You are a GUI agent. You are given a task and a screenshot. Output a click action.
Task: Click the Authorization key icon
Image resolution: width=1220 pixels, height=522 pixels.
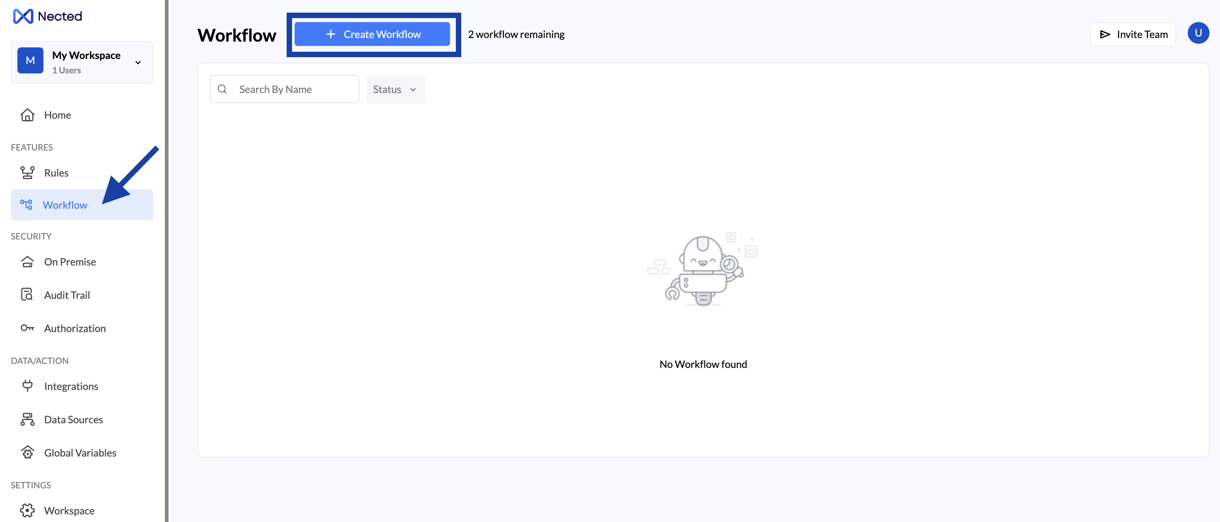(x=28, y=328)
